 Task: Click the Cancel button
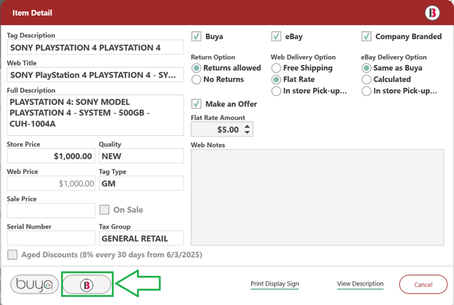pyautogui.click(x=423, y=285)
